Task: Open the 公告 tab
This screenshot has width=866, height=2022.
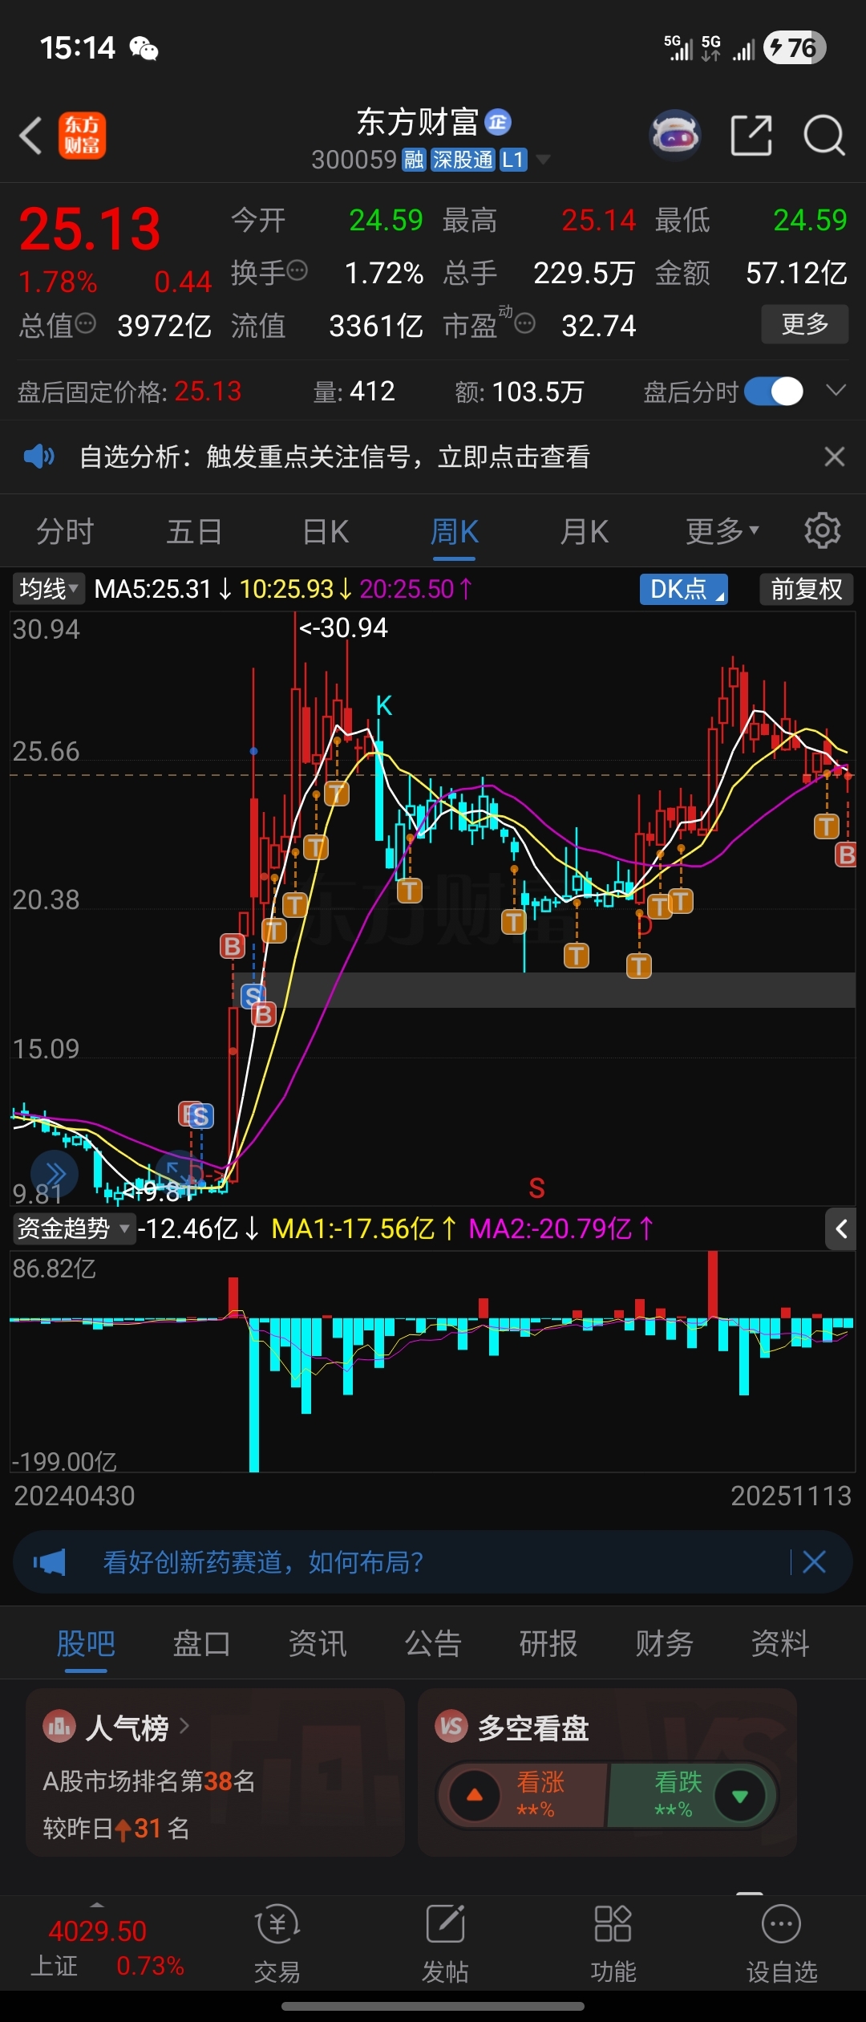Action: click(433, 1644)
